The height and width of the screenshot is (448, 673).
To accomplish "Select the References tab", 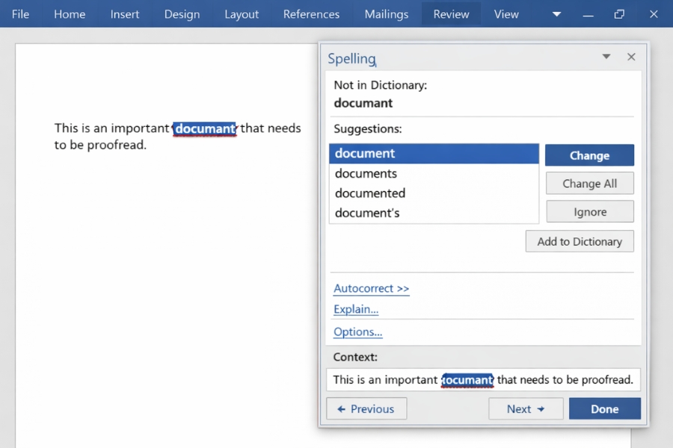I will coord(311,14).
